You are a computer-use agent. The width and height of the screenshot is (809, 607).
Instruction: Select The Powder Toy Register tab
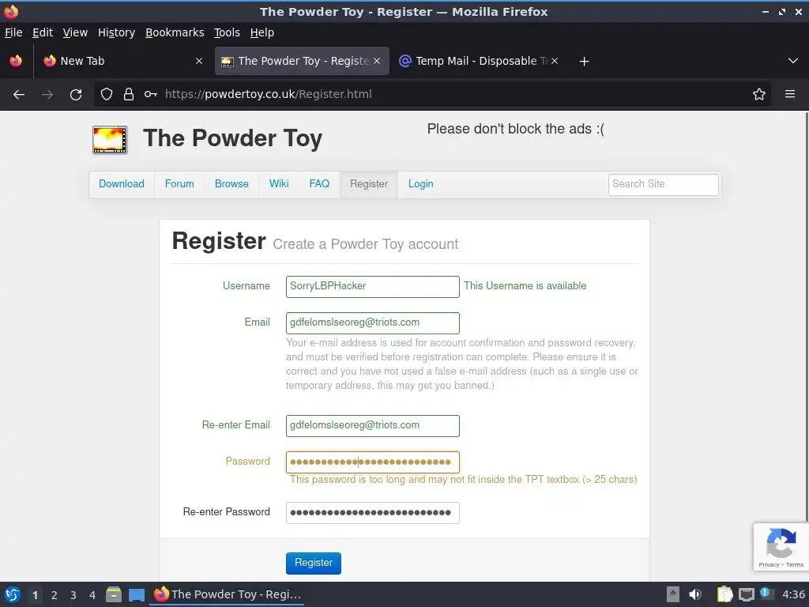(x=302, y=61)
